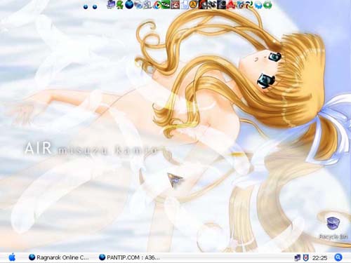Click the first small blue dot in dock

[x=86, y=7]
